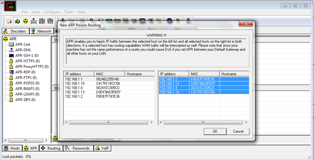Select APR-SSH-1 (0) in the tree

27,55
